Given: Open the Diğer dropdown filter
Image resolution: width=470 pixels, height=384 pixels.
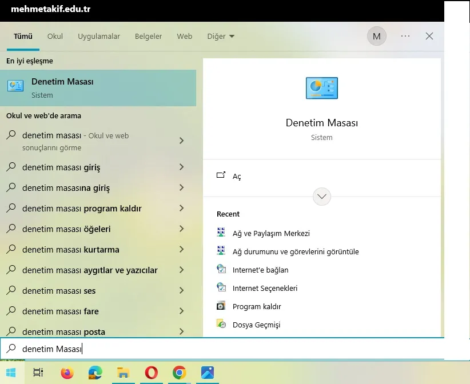Looking at the screenshot, I should [x=221, y=36].
